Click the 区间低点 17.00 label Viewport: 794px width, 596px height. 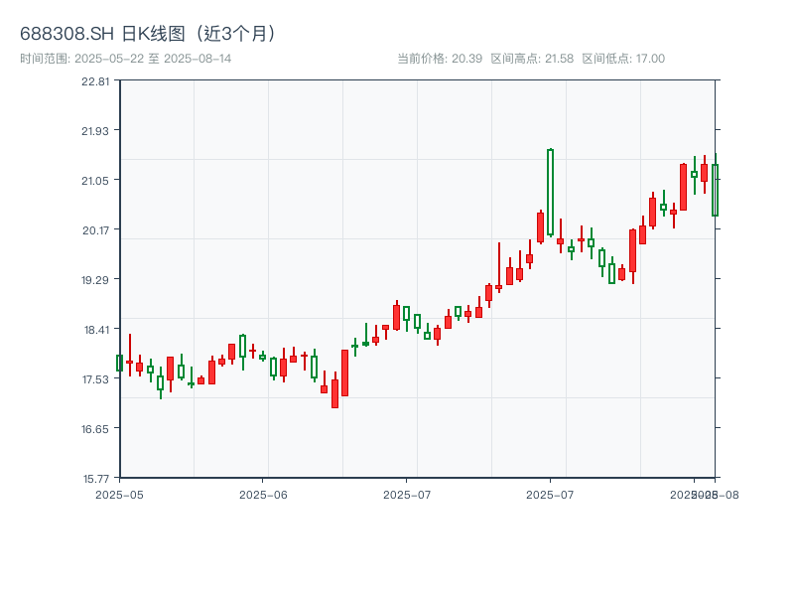[623, 59]
